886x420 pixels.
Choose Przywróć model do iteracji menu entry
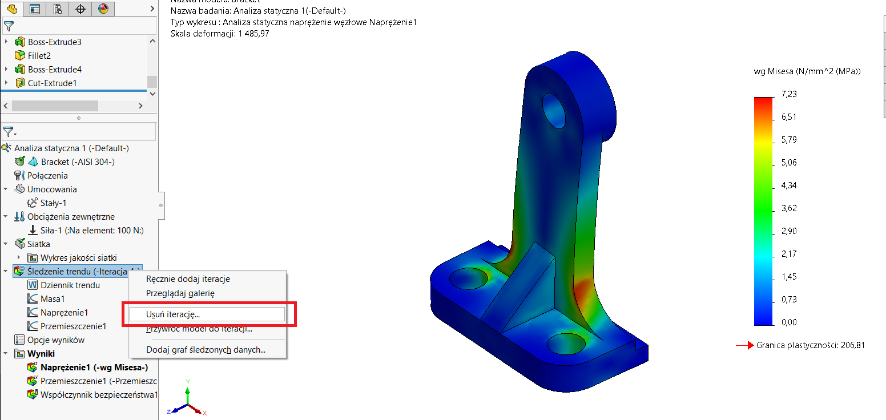(x=199, y=329)
